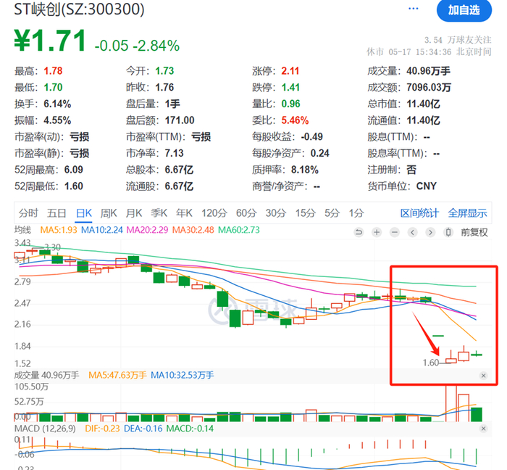Select the 分时 chart tab
Viewport: 507px width, 470px height.
pos(28,213)
